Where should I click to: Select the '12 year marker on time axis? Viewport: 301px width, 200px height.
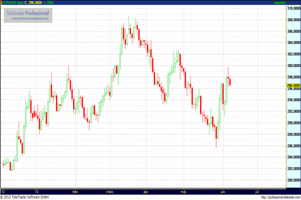(3, 191)
